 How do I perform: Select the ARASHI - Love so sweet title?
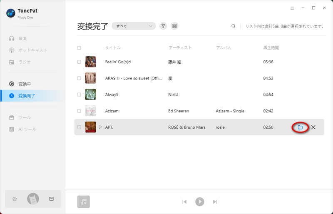(133, 78)
